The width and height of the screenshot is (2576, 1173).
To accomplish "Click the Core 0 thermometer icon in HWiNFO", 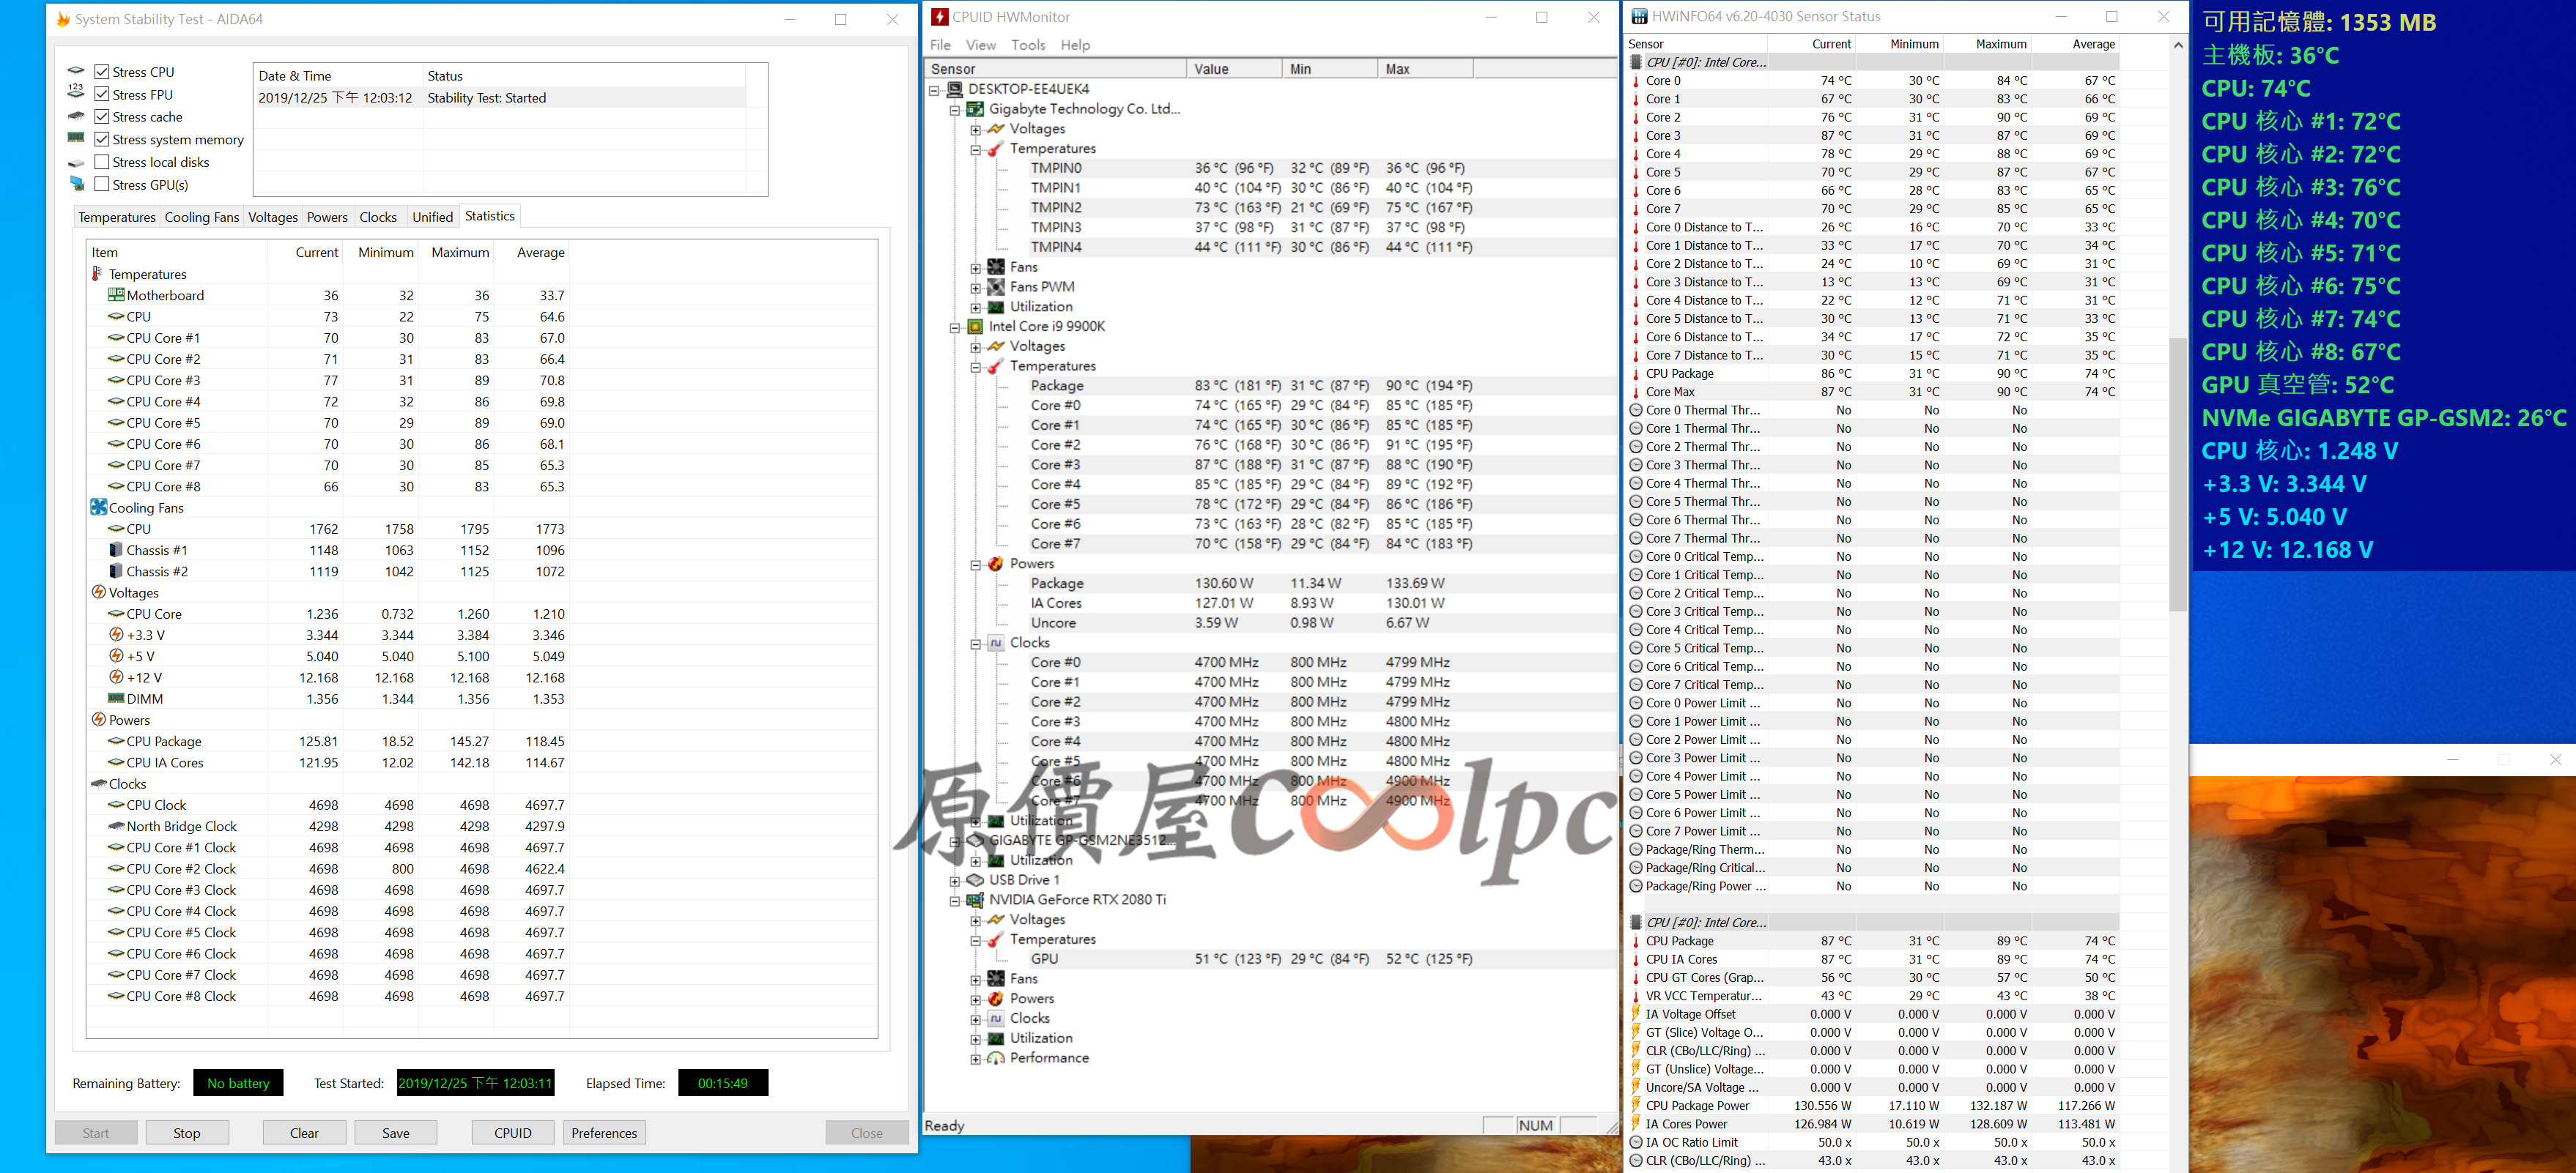I will point(1635,81).
